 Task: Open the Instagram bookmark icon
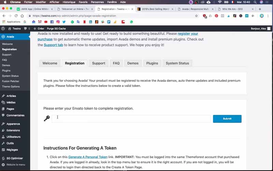pos(58,22)
